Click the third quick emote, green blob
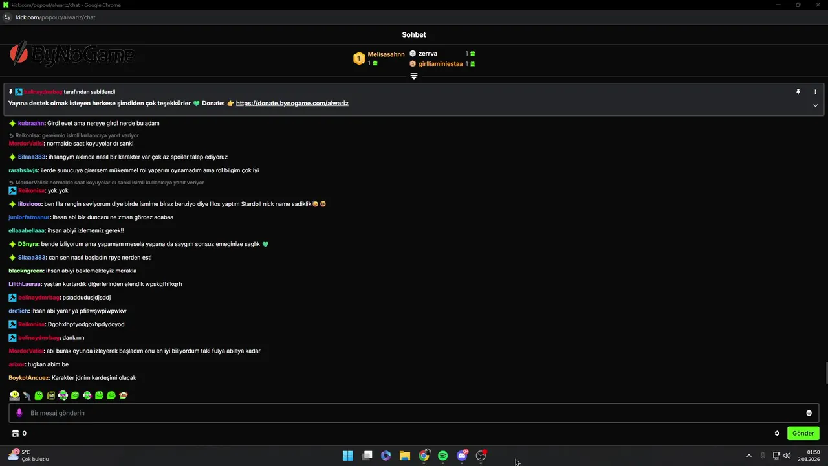This screenshot has width=828, height=466. tap(39, 395)
